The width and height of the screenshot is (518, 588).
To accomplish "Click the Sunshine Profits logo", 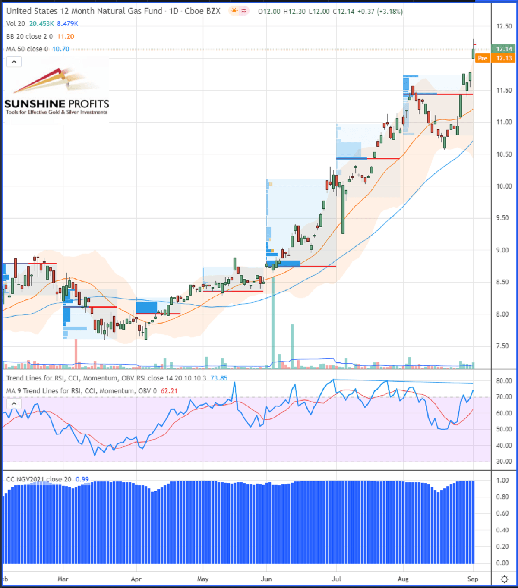I will [x=57, y=91].
